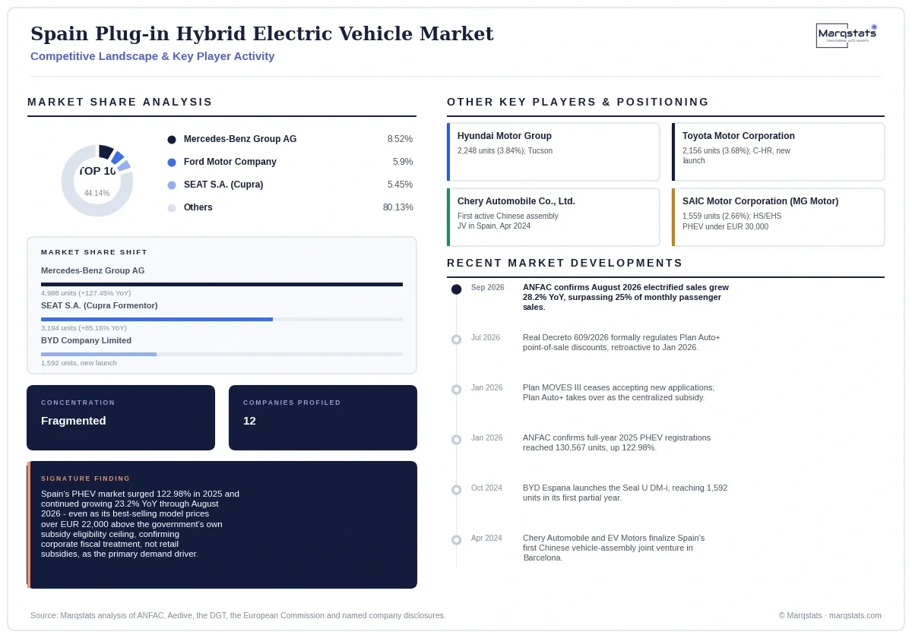Select the Apr 2024 timeline marker
The width and height of the screenshot is (912, 638).
tap(456, 540)
